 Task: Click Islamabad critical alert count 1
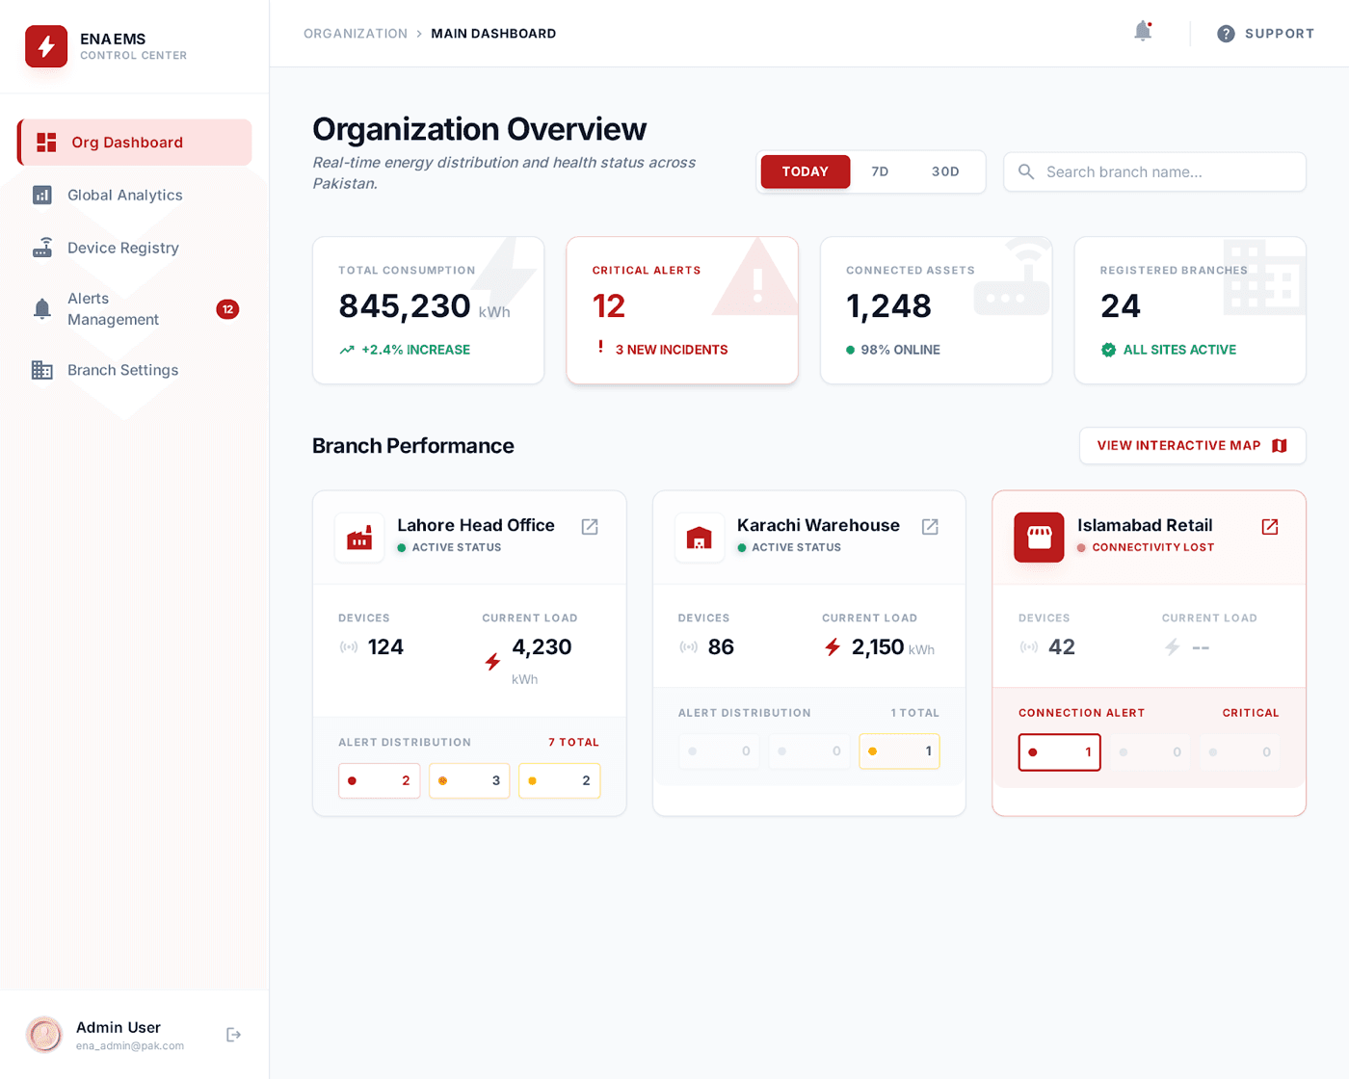click(x=1060, y=752)
